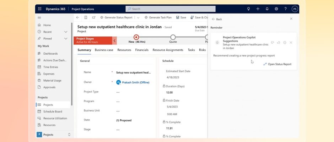Screen dimensions: 334x142
Task: Click Generate Status Report command
Action: [x=116, y=17]
